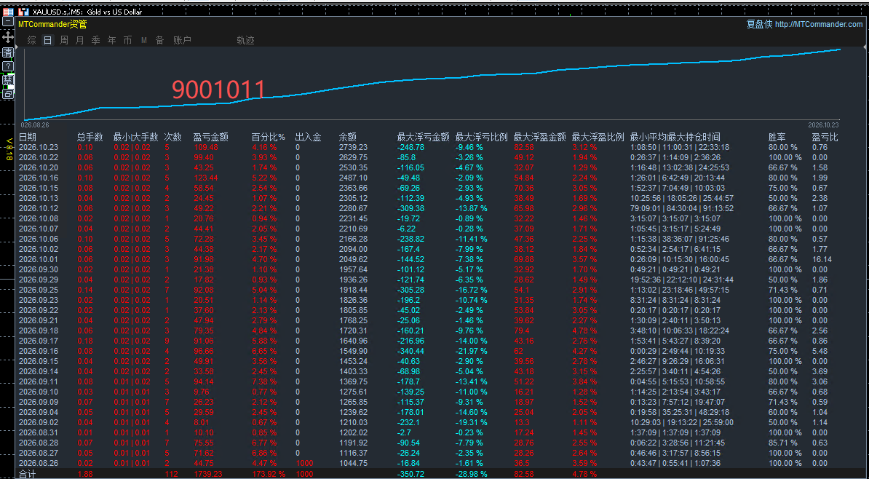Click the red-blue table list icon
This screenshot has width=869, height=479.
click(8, 11)
